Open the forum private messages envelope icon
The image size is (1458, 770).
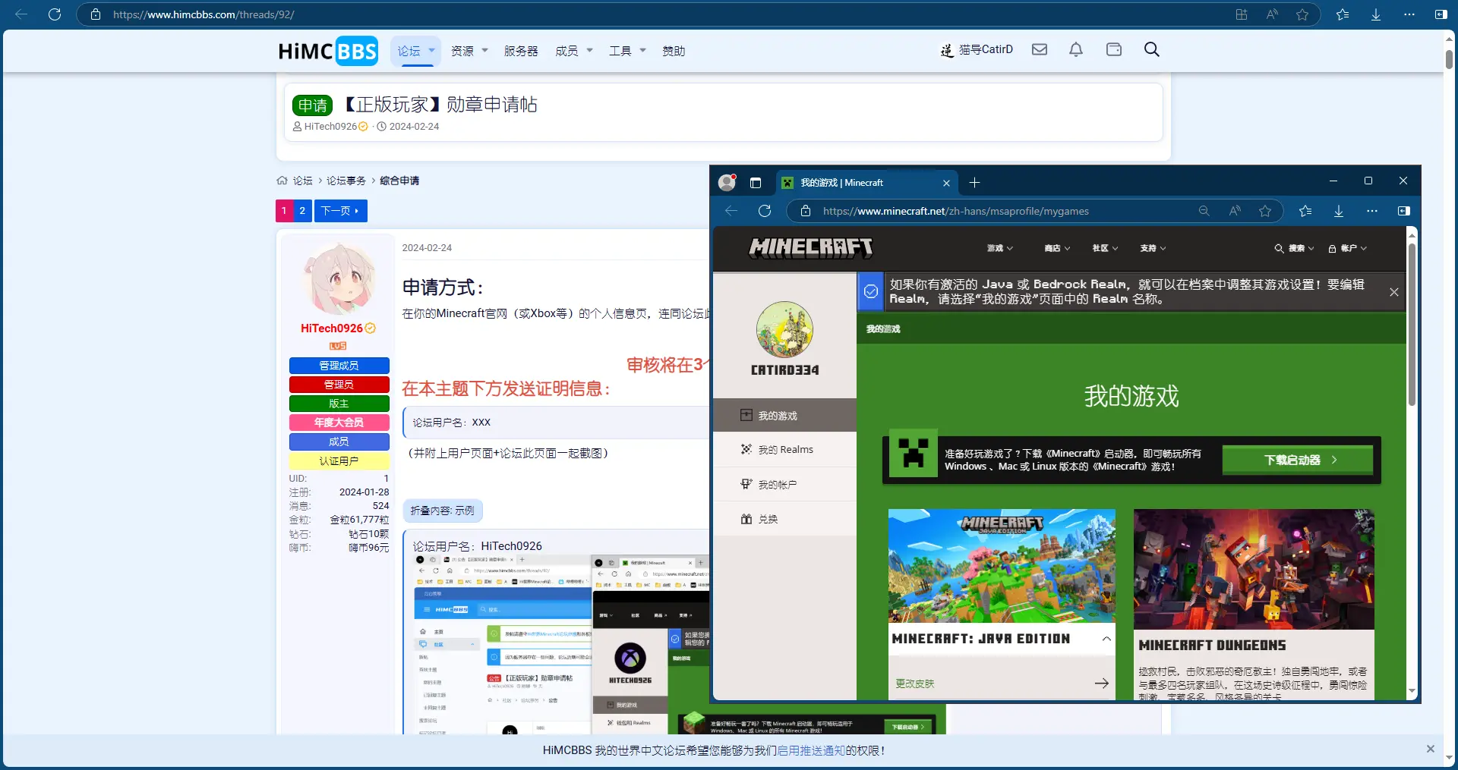(x=1038, y=49)
